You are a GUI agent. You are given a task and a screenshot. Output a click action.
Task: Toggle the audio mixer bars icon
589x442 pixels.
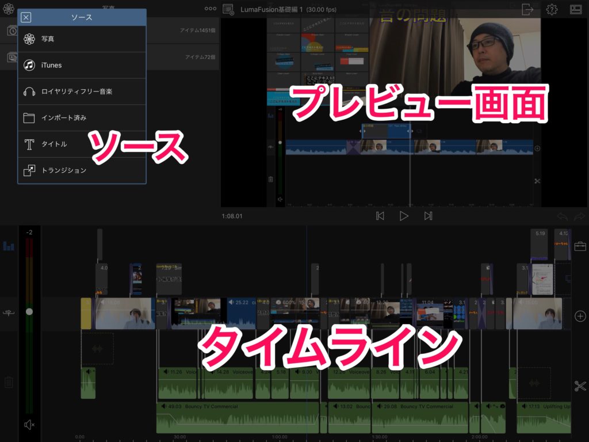tap(9, 246)
